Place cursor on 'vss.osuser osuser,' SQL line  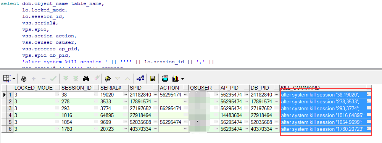pos(49,42)
